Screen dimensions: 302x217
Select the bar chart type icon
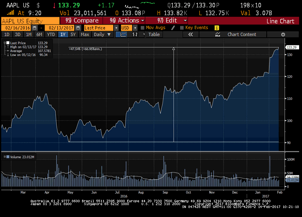(135, 34)
